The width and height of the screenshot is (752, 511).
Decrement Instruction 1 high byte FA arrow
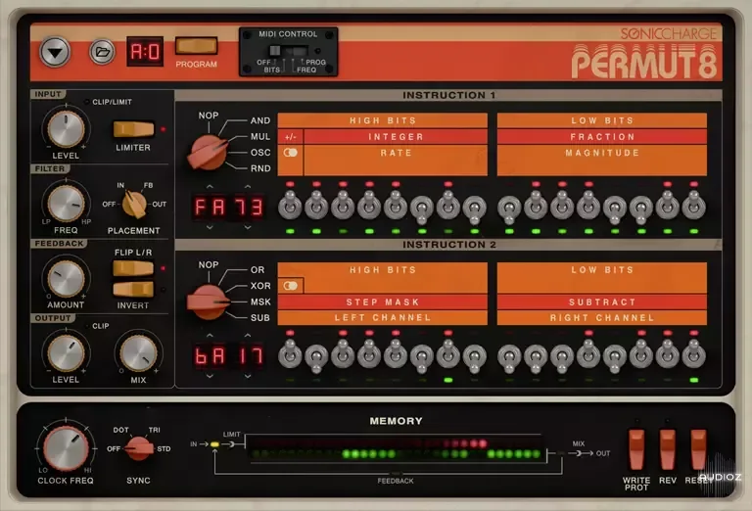click(x=210, y=227)
